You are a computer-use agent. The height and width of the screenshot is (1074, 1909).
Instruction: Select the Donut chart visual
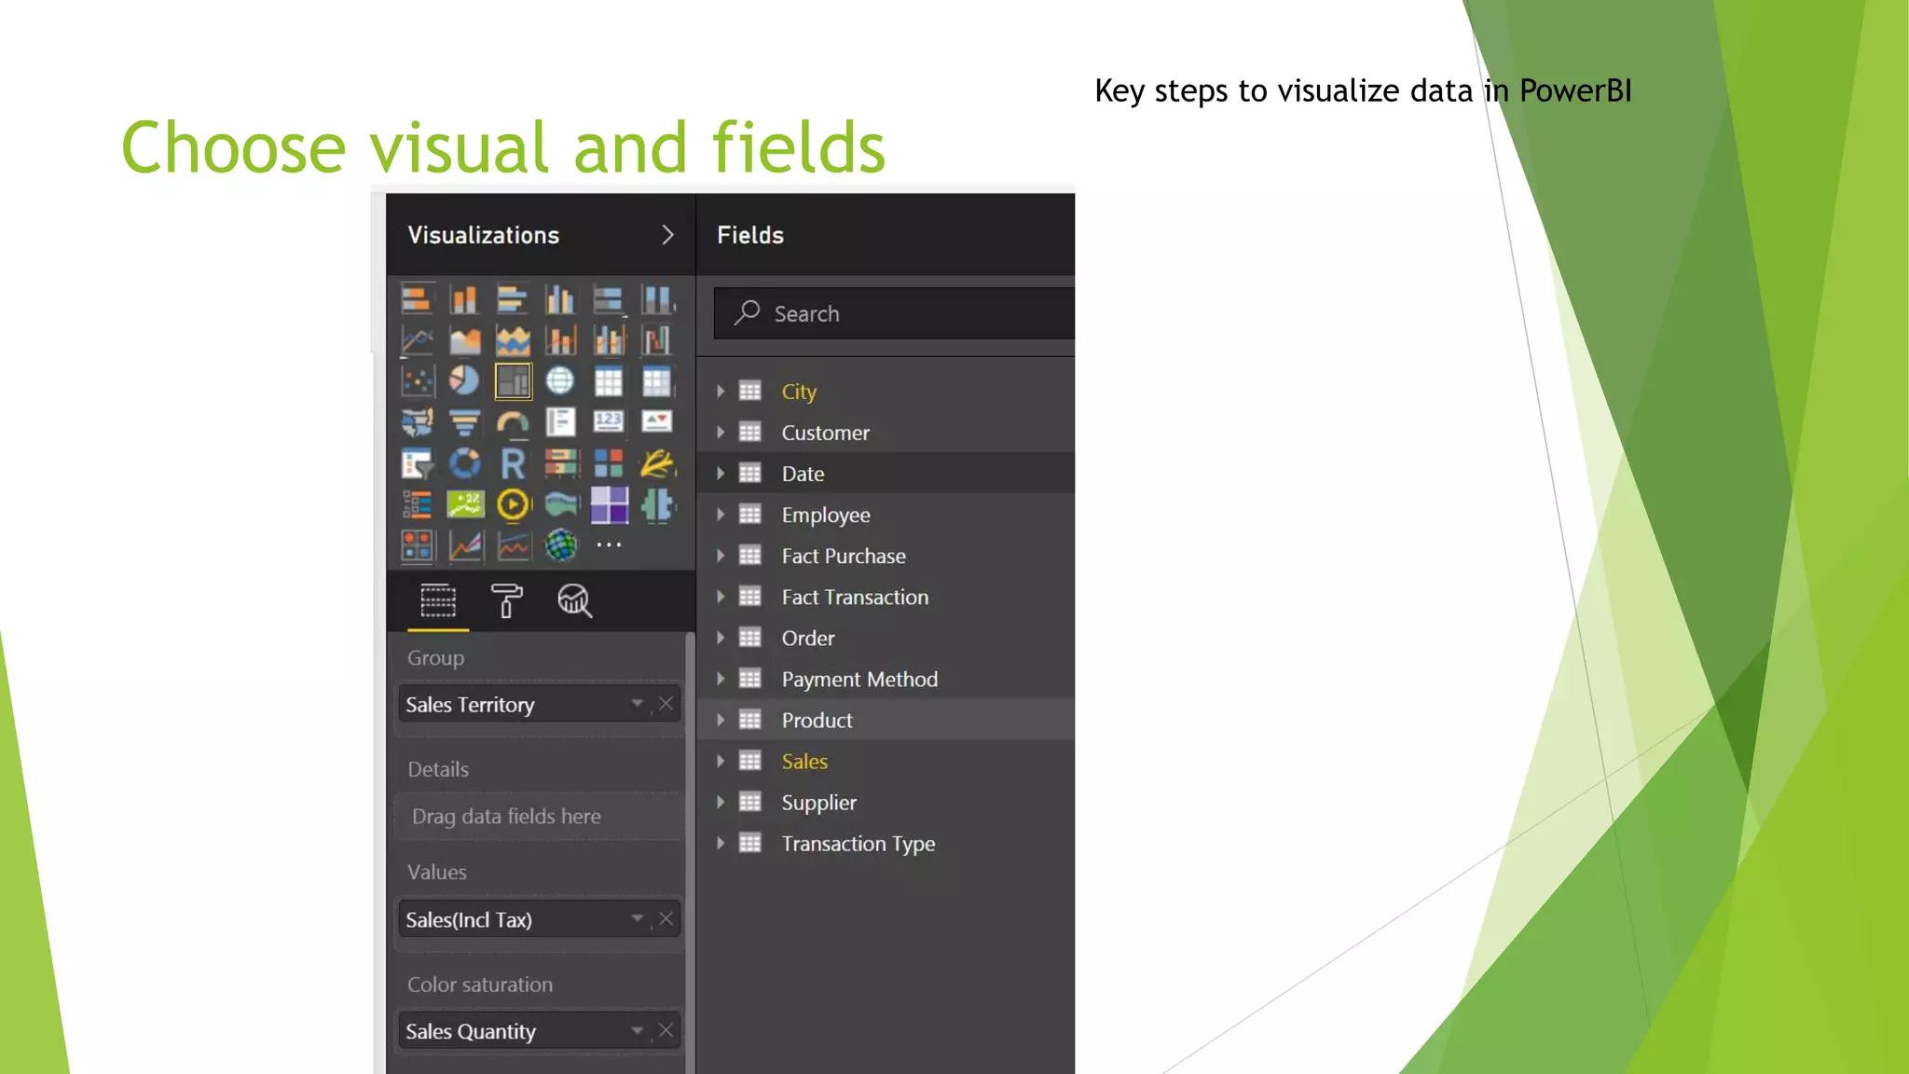click(x=464, y=463)
